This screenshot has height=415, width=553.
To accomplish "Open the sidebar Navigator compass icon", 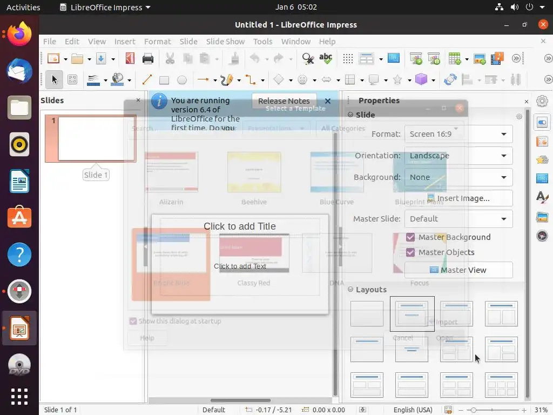I will pos(542,235).
